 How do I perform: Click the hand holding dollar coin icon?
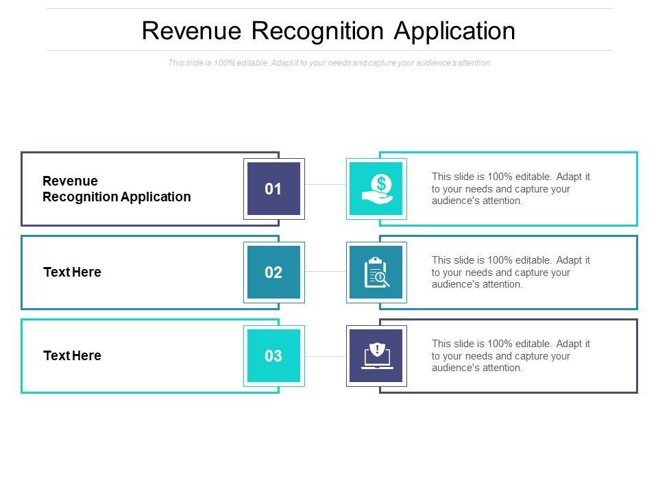point(376,188)
